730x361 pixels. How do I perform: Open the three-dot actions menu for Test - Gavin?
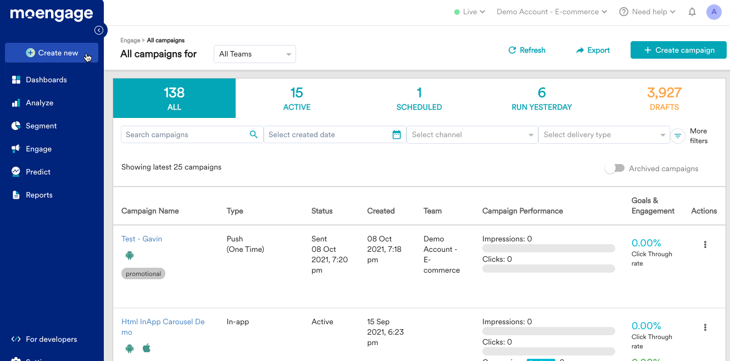click(x=705, y=245)
